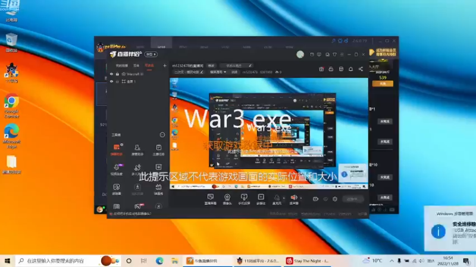The width and height of the screenshot is (476, 267).
Task: Open Windows Start menu
Action: (x=7, y=260)
